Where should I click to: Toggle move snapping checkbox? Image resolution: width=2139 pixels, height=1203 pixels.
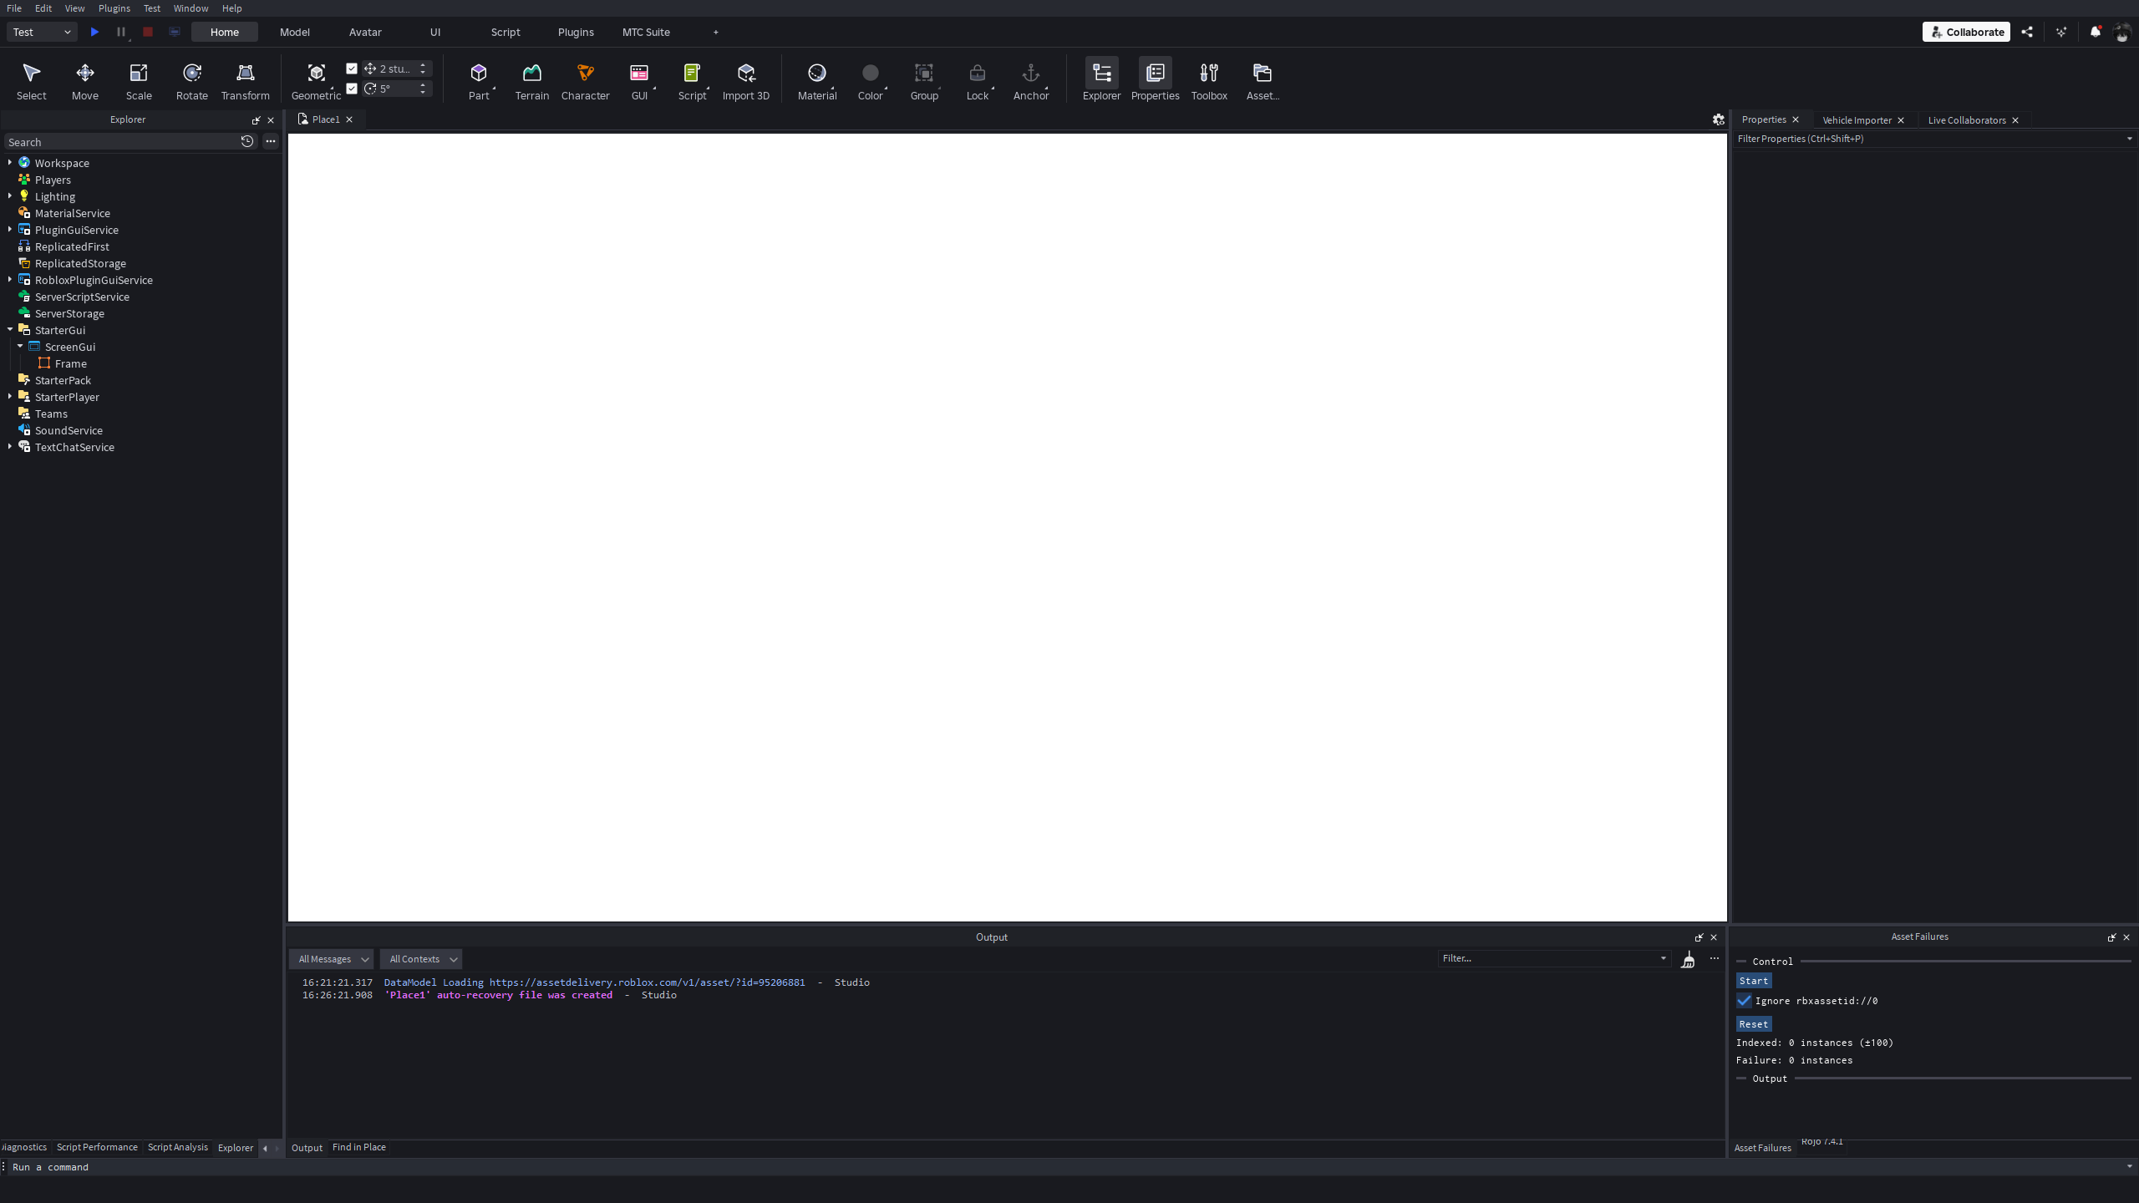coord(352,68)
